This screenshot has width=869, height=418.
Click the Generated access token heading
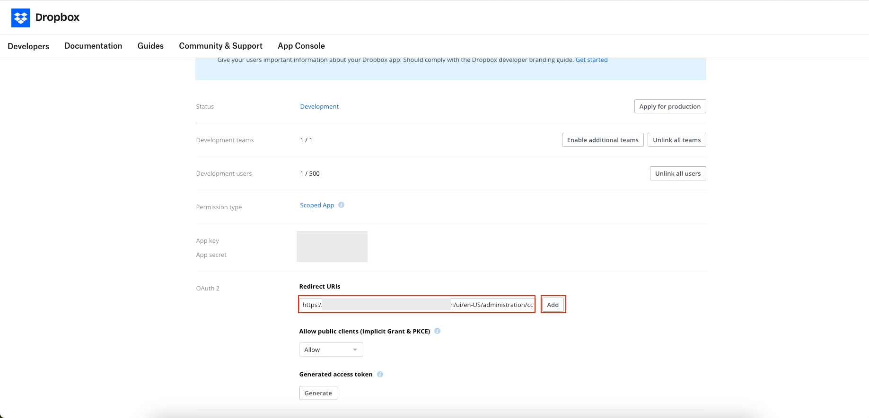coord(336,374)
